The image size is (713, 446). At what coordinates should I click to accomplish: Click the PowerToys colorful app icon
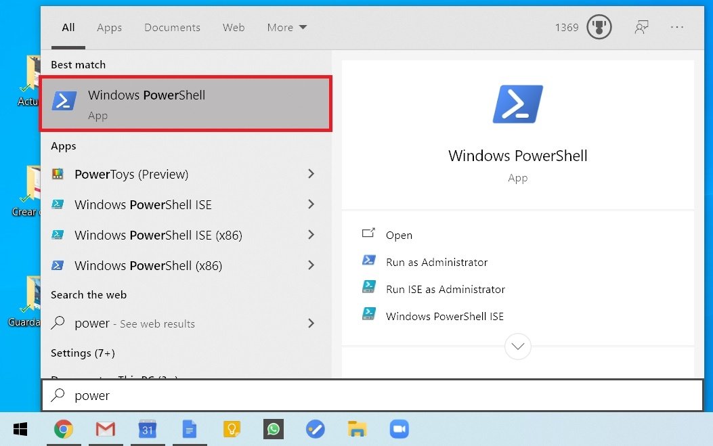pos(58,174)
